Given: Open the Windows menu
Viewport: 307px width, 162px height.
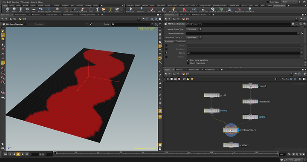Looking at the screenshot, I should 25,2.
